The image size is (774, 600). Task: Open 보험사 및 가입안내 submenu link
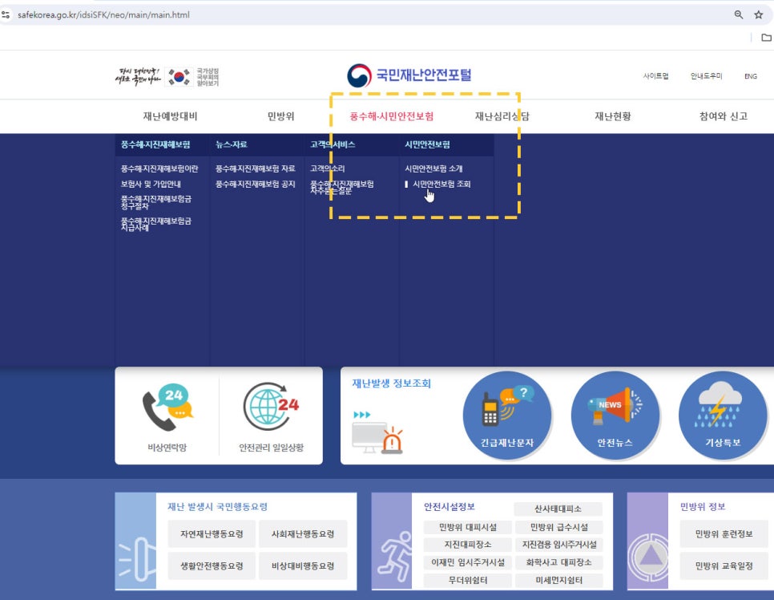click(x=151, y=184)
